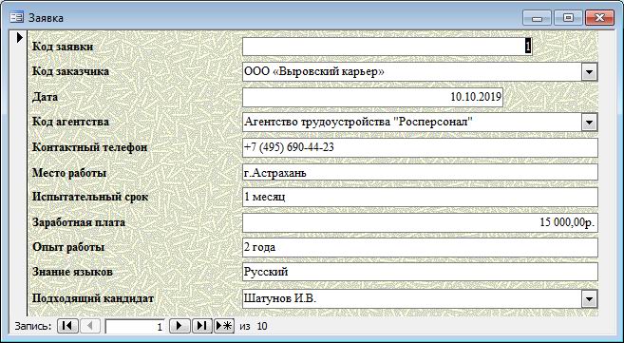Image resolution: width=624 pixels, height=343 pixels.
Task: Click the Подходящий кандидат label
Action: [93, 298]
